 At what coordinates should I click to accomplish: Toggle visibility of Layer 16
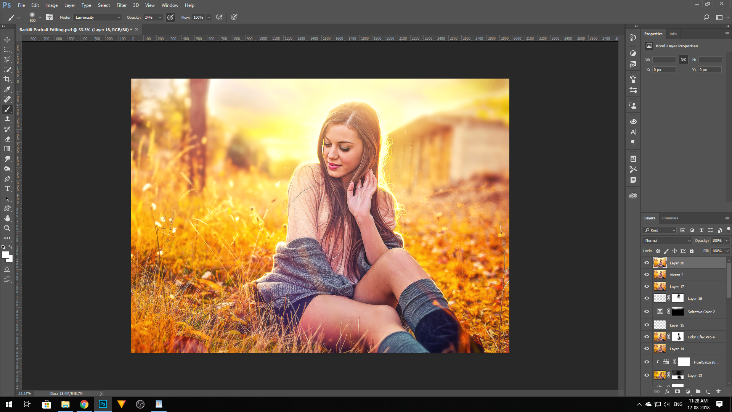click(x=647, y=298)
